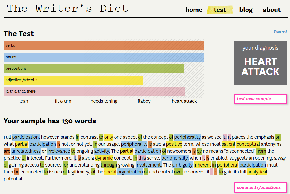Click the needs toning scale label
The height and width of the screenshot is (194, 290).
(104, 101)
